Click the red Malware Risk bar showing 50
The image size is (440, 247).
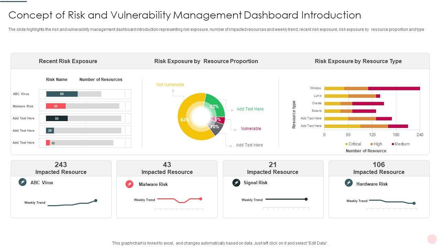pos(56,106)
